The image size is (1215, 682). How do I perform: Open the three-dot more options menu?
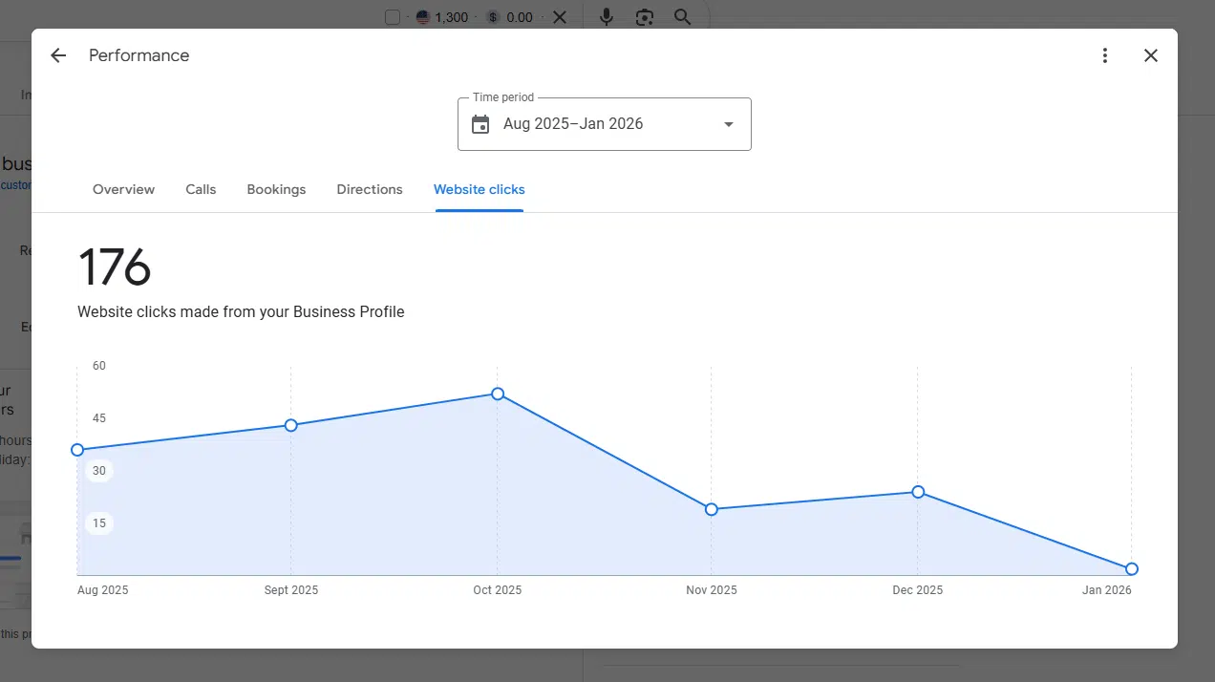coord(1105,55)
